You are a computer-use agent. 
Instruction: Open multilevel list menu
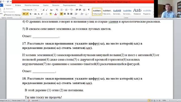click(x=71, y=10)
